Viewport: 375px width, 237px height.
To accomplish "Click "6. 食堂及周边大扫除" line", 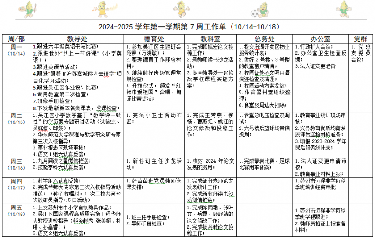I will 263,105.
